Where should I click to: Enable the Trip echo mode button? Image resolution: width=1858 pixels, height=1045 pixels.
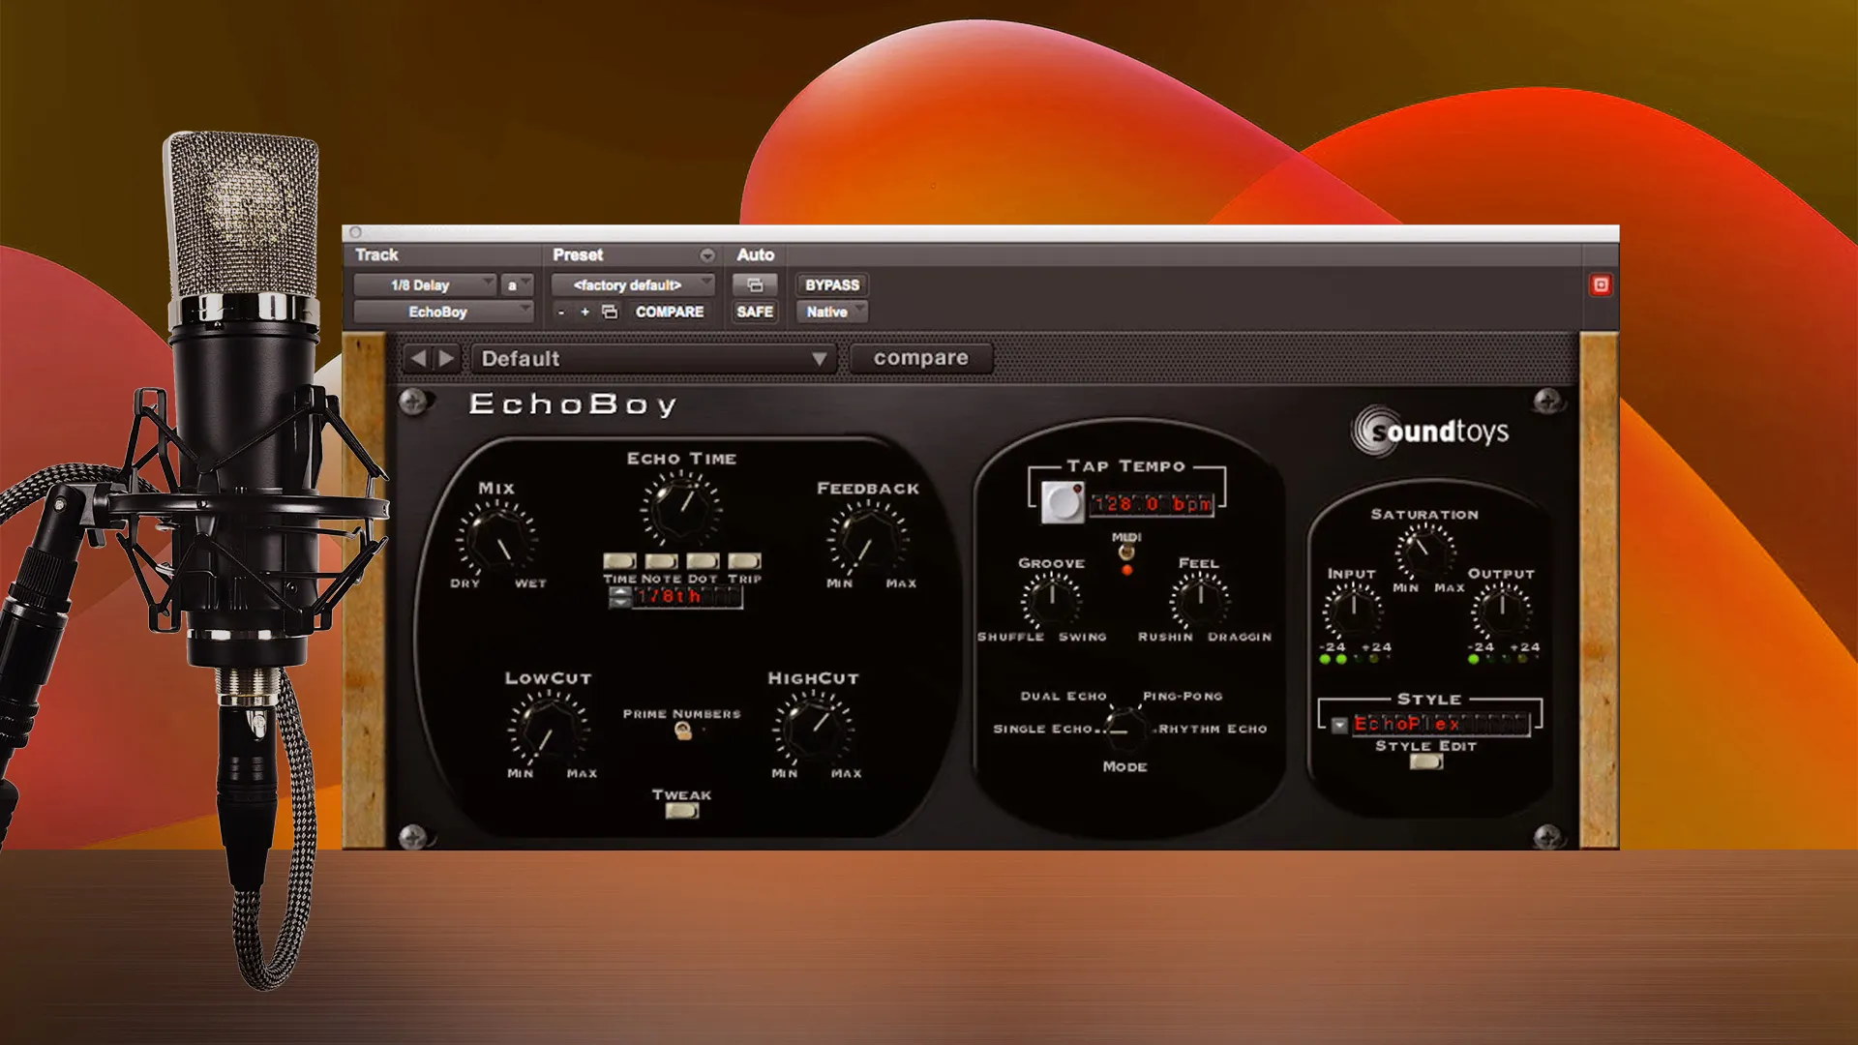[744, 561]
